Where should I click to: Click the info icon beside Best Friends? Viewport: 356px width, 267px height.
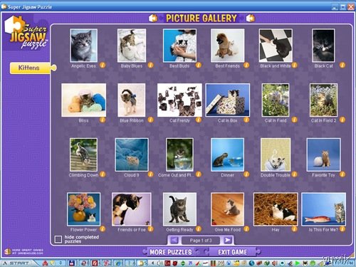246,65
